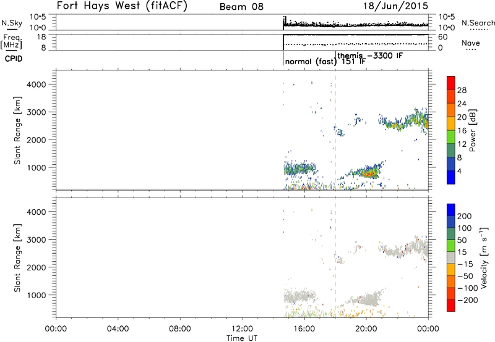Select the 20:00 time axis label
495x342 pixels.
coord(366,329)
